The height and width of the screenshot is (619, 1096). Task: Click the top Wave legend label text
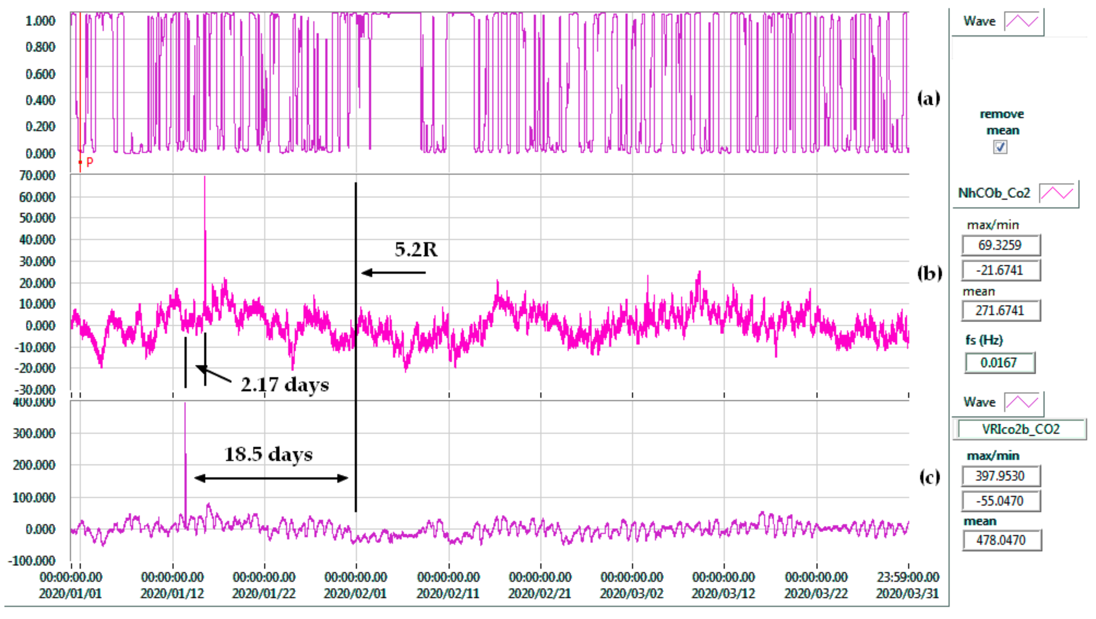pos(979,21)
